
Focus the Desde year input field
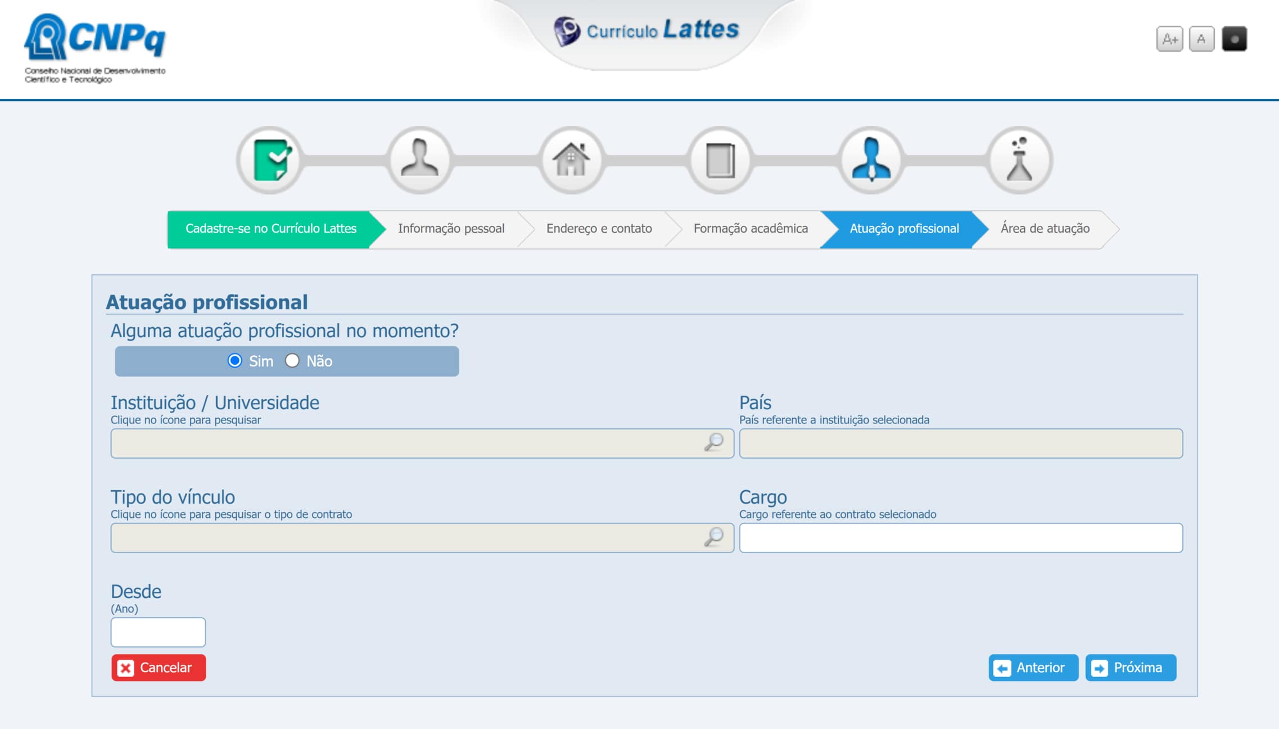158,632
